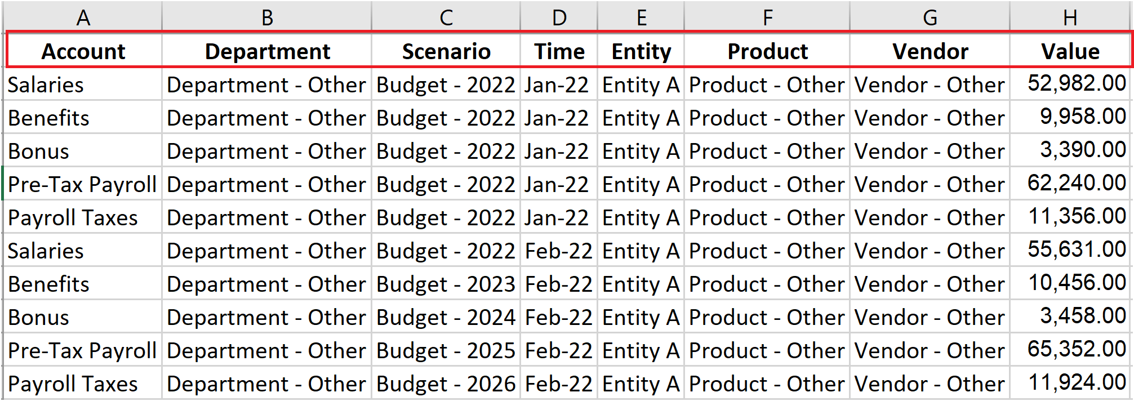Click the Department header cell

[x=267, y=51]
